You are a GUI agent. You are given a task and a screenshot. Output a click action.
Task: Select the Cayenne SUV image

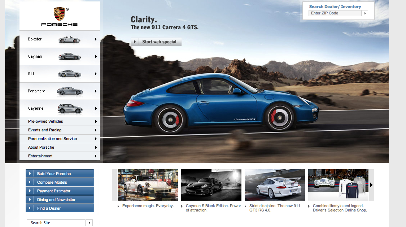pyautogui.click(x=70, y=108)
